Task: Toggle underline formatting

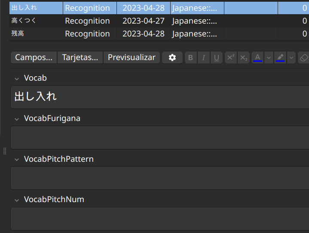Action: click(217, 57)
